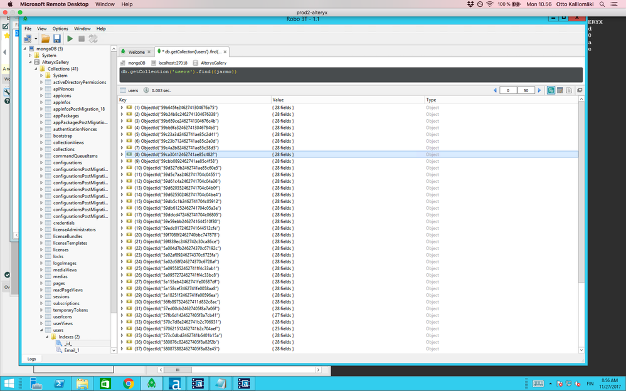This screenshot has width=626, height=391.
Task: Collapse the Indexes (2) folder
Action: point(46,336)
